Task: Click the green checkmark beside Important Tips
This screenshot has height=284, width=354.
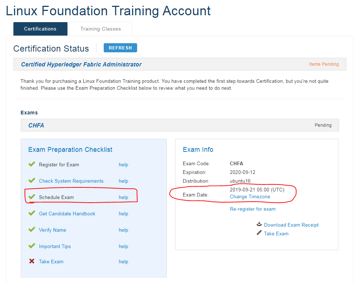Action: 32,246
